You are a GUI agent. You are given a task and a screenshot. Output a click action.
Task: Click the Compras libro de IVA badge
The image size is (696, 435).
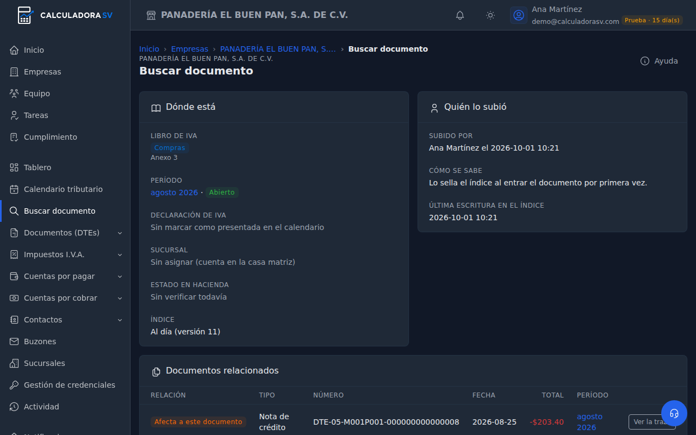(x=170, y=148)
